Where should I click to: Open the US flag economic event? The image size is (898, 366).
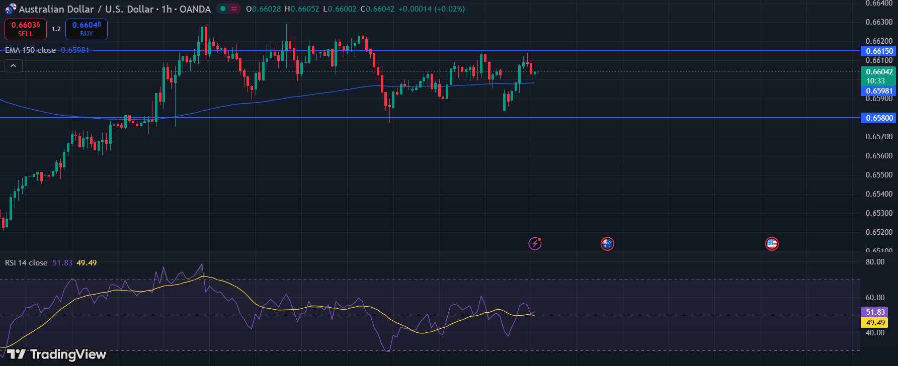point(771,244)
